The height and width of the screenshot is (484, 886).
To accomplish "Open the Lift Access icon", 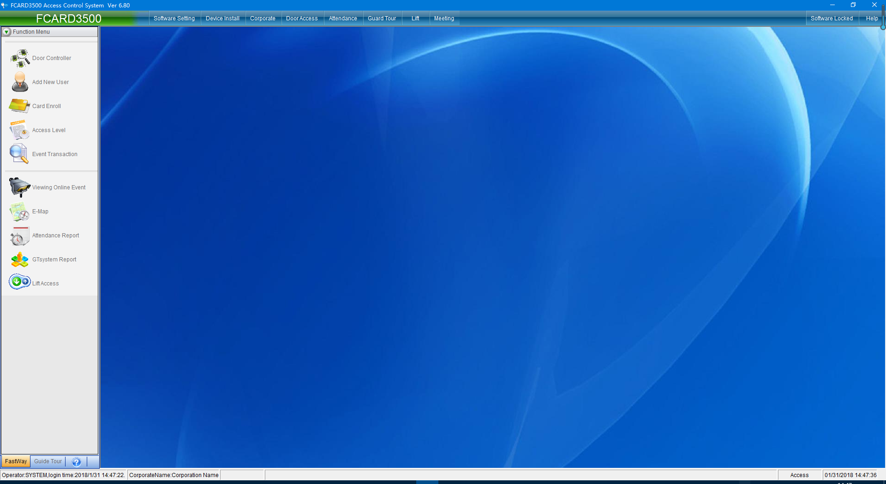I will click(x=19, y=282).
